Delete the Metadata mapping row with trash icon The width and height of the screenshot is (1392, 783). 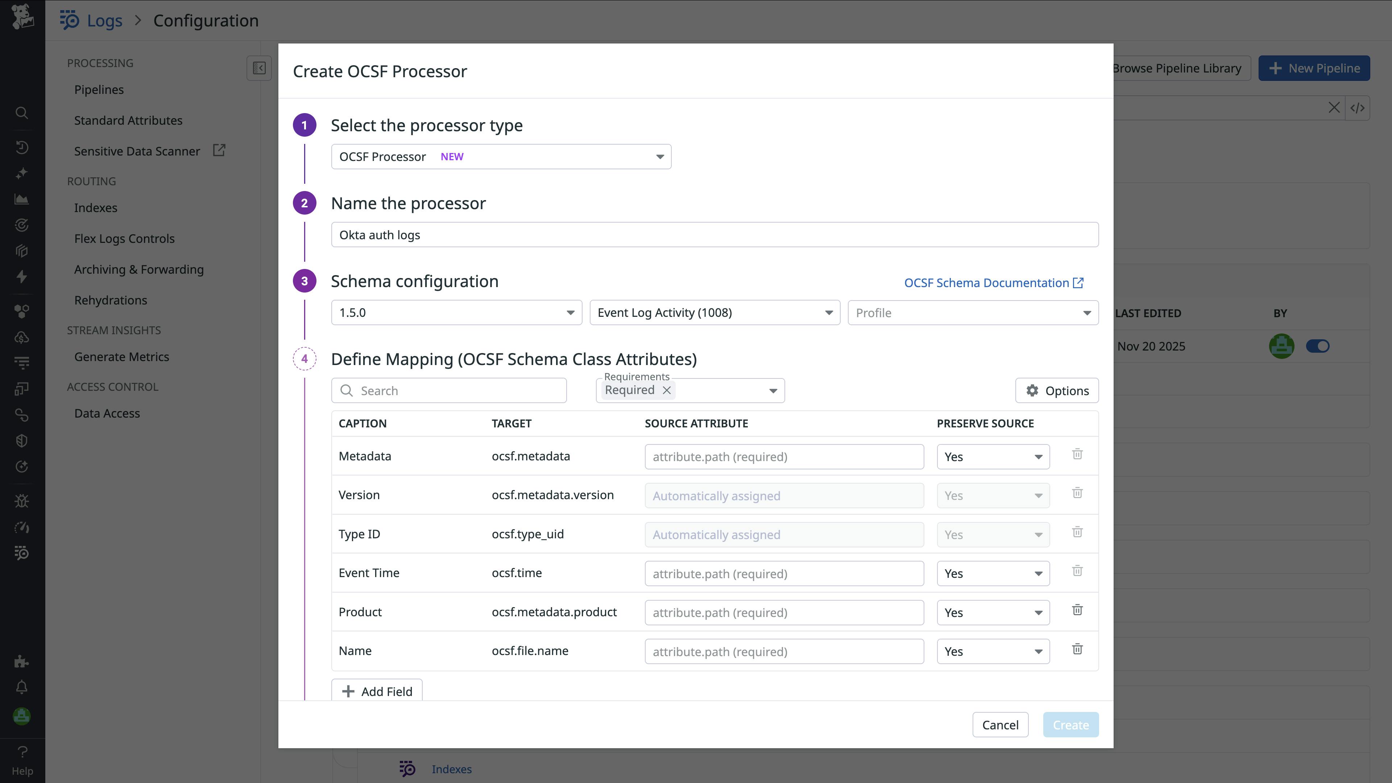[x=1077, y=454]
